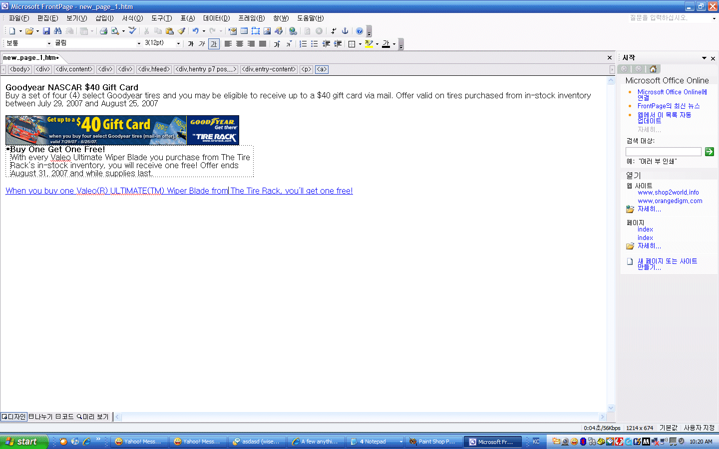Open the help question box dropdown
The height and width of the screenshot is (449, 719).
tap(714, 18)
